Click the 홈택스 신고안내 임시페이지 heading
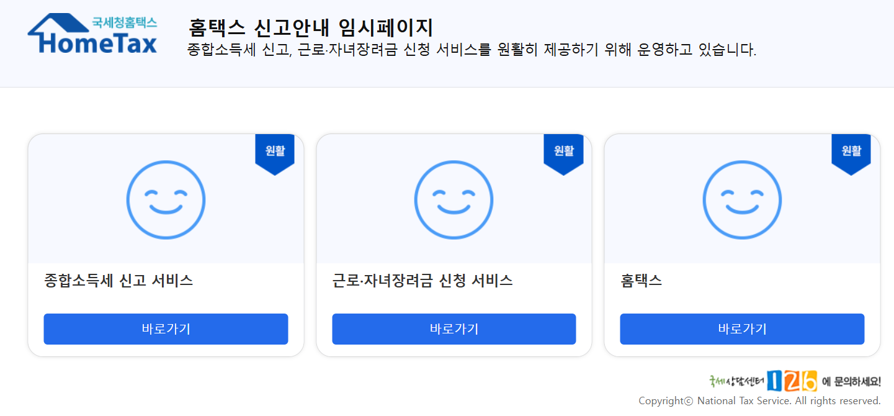Image resolution: width=894 pixels, height=416 pixels. coord(311,27)
